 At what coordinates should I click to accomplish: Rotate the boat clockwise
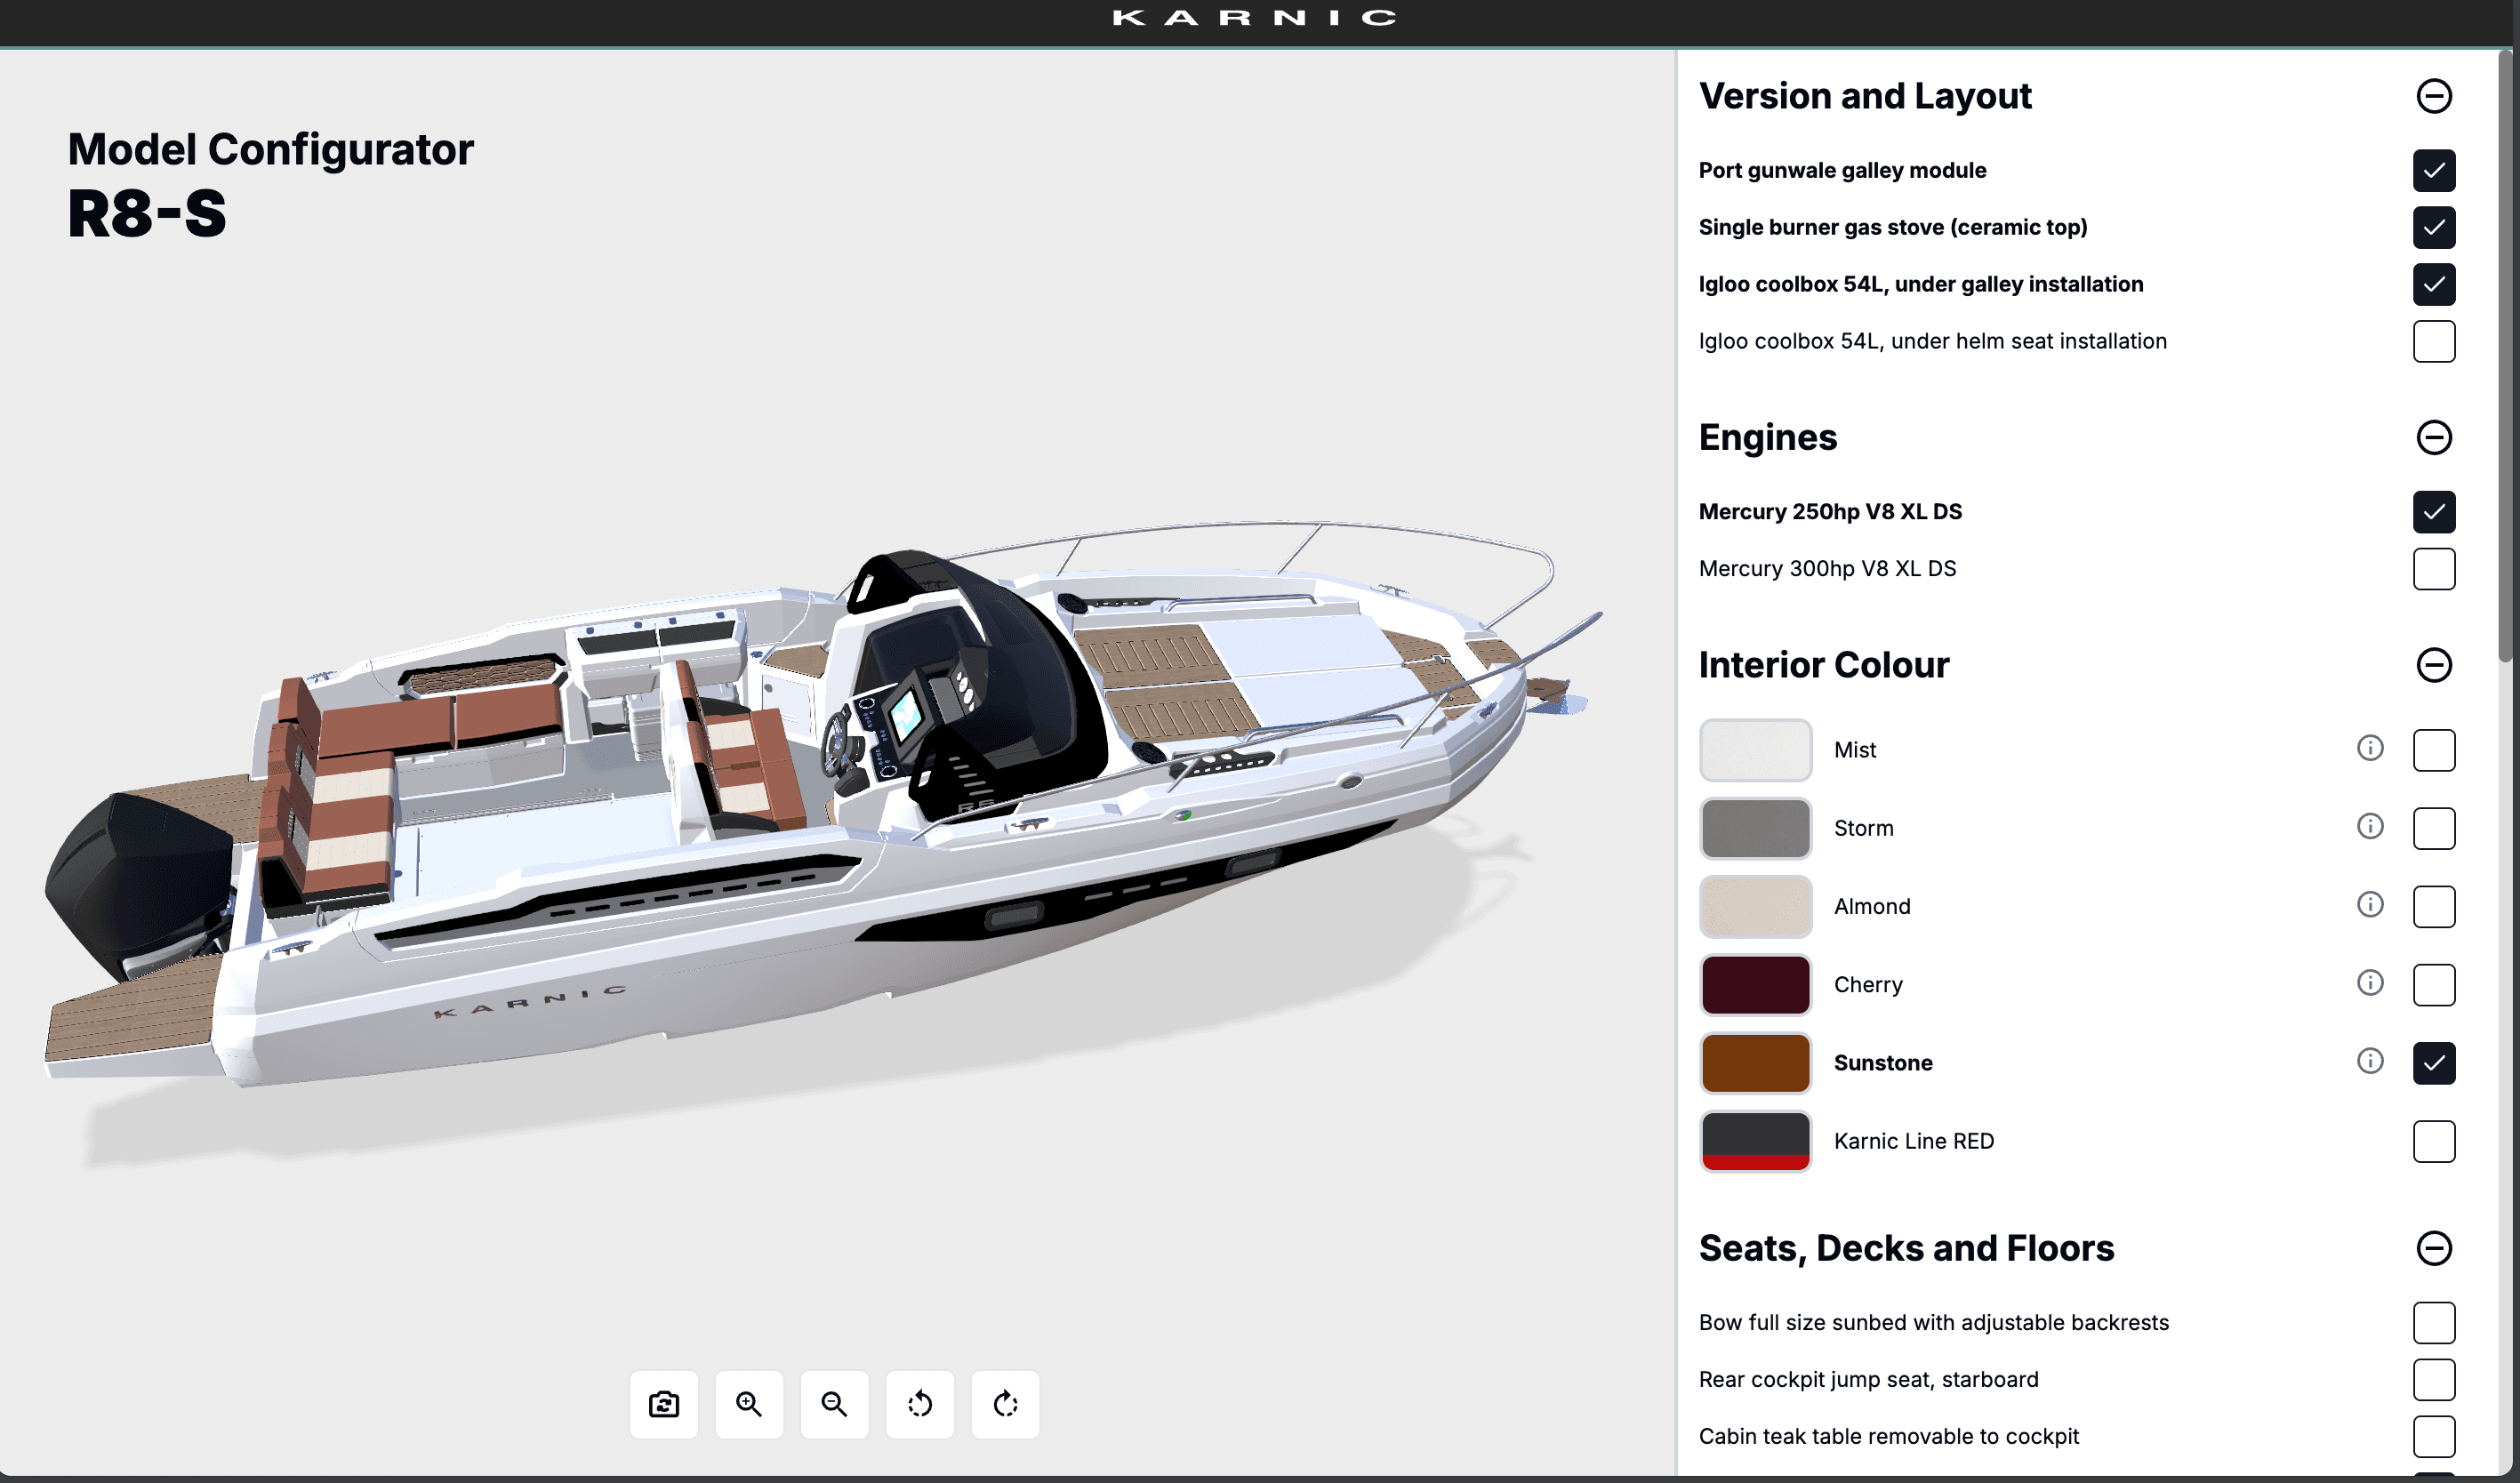1004,1404
